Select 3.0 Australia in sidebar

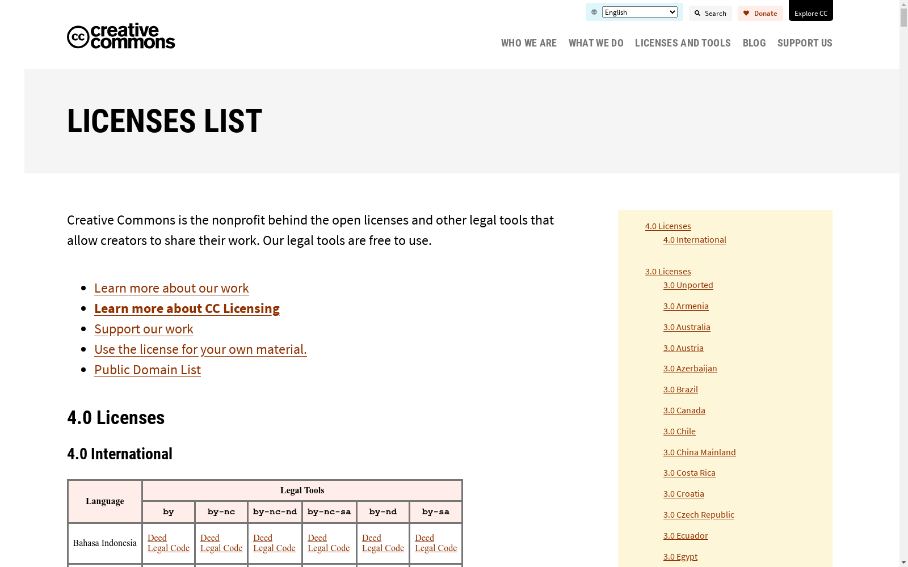tap(687, 327)
